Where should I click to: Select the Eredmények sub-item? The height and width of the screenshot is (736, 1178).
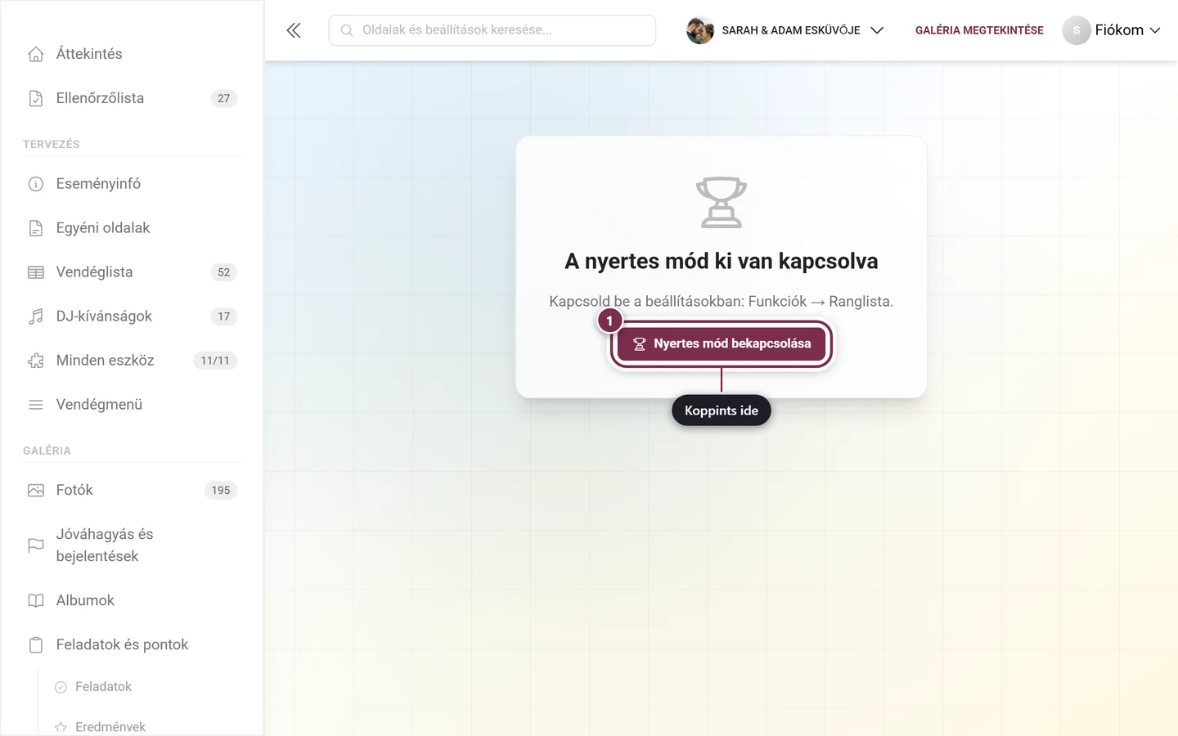(110, 727)
